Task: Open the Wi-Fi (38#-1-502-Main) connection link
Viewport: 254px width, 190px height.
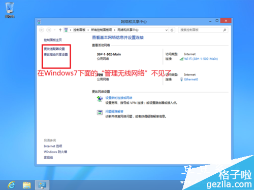Action: click(x=201, y=59)
